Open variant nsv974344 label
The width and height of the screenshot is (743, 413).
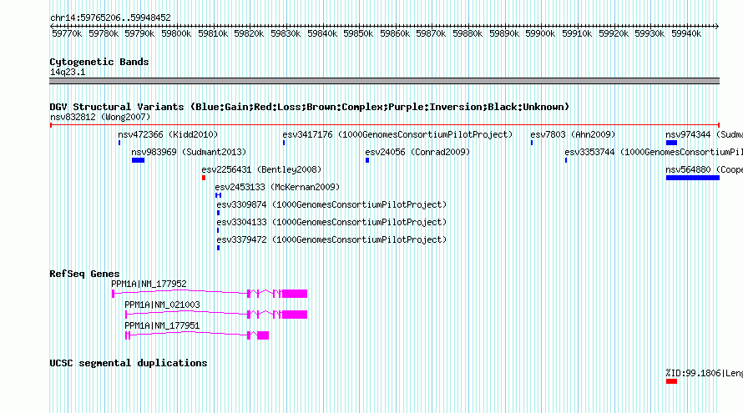704,134
